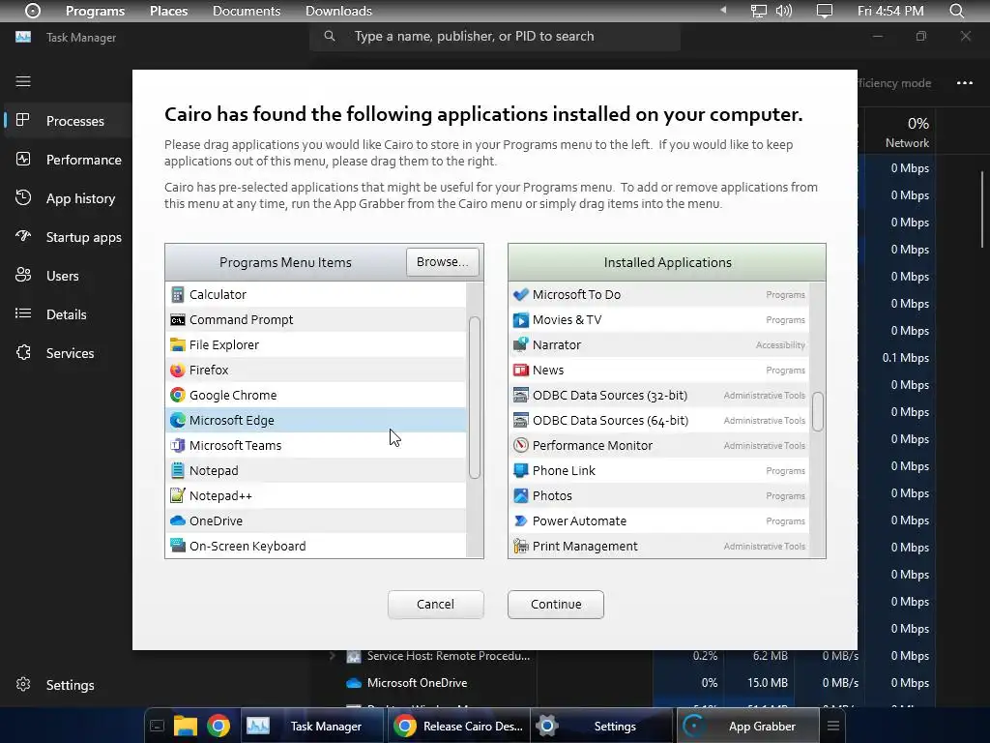Open Details page in Task Manager
The height and width of the screenshot is (743, 990).
click(x=69, y=314)
